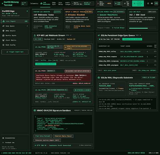Click the JSON payload editor in Signature Sandbox

coord(63,124)
